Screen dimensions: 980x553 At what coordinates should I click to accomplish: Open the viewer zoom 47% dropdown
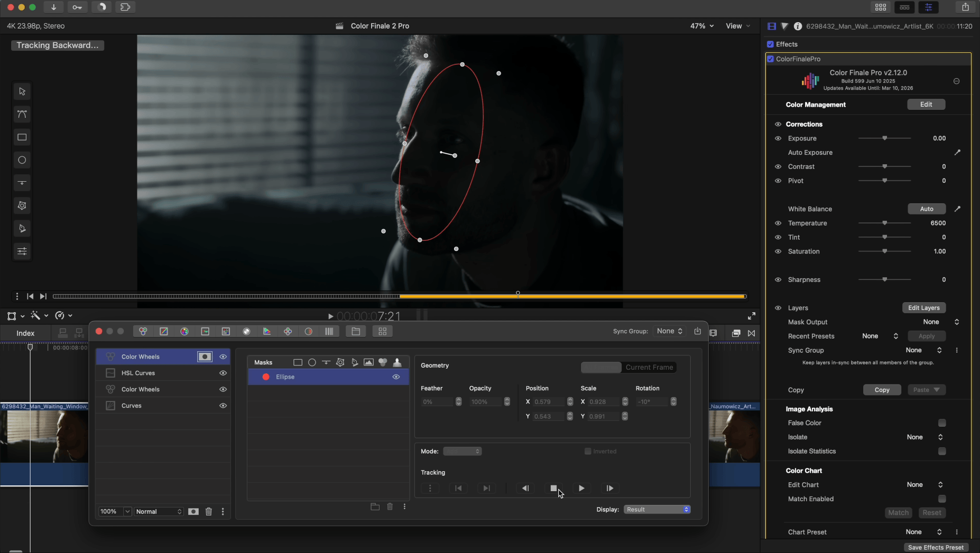click(701, 26)
